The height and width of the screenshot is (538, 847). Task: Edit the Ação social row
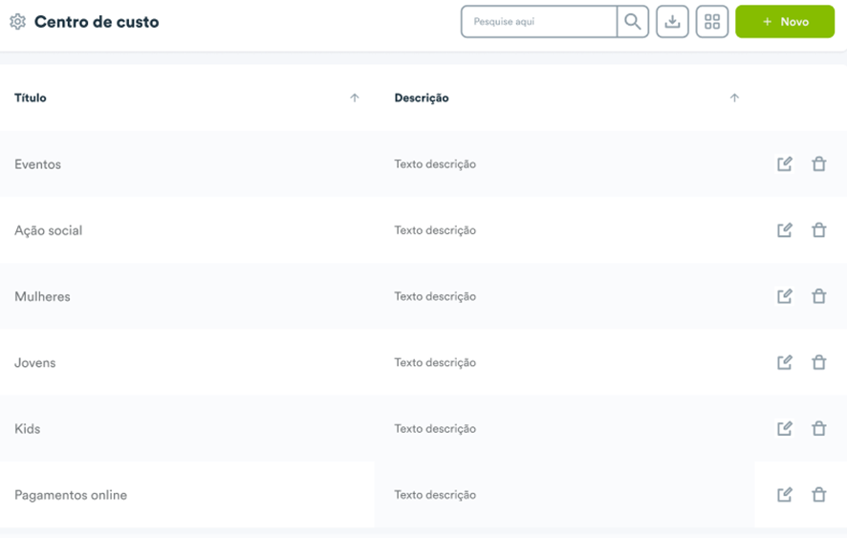784,230
